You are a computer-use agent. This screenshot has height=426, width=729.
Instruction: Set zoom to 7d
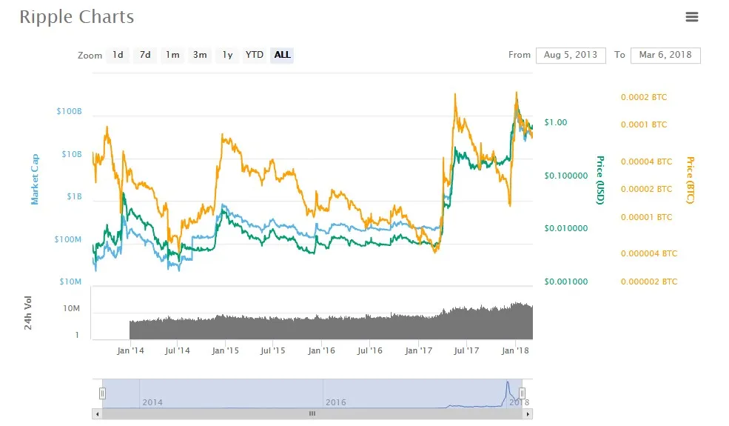point(145,55)
